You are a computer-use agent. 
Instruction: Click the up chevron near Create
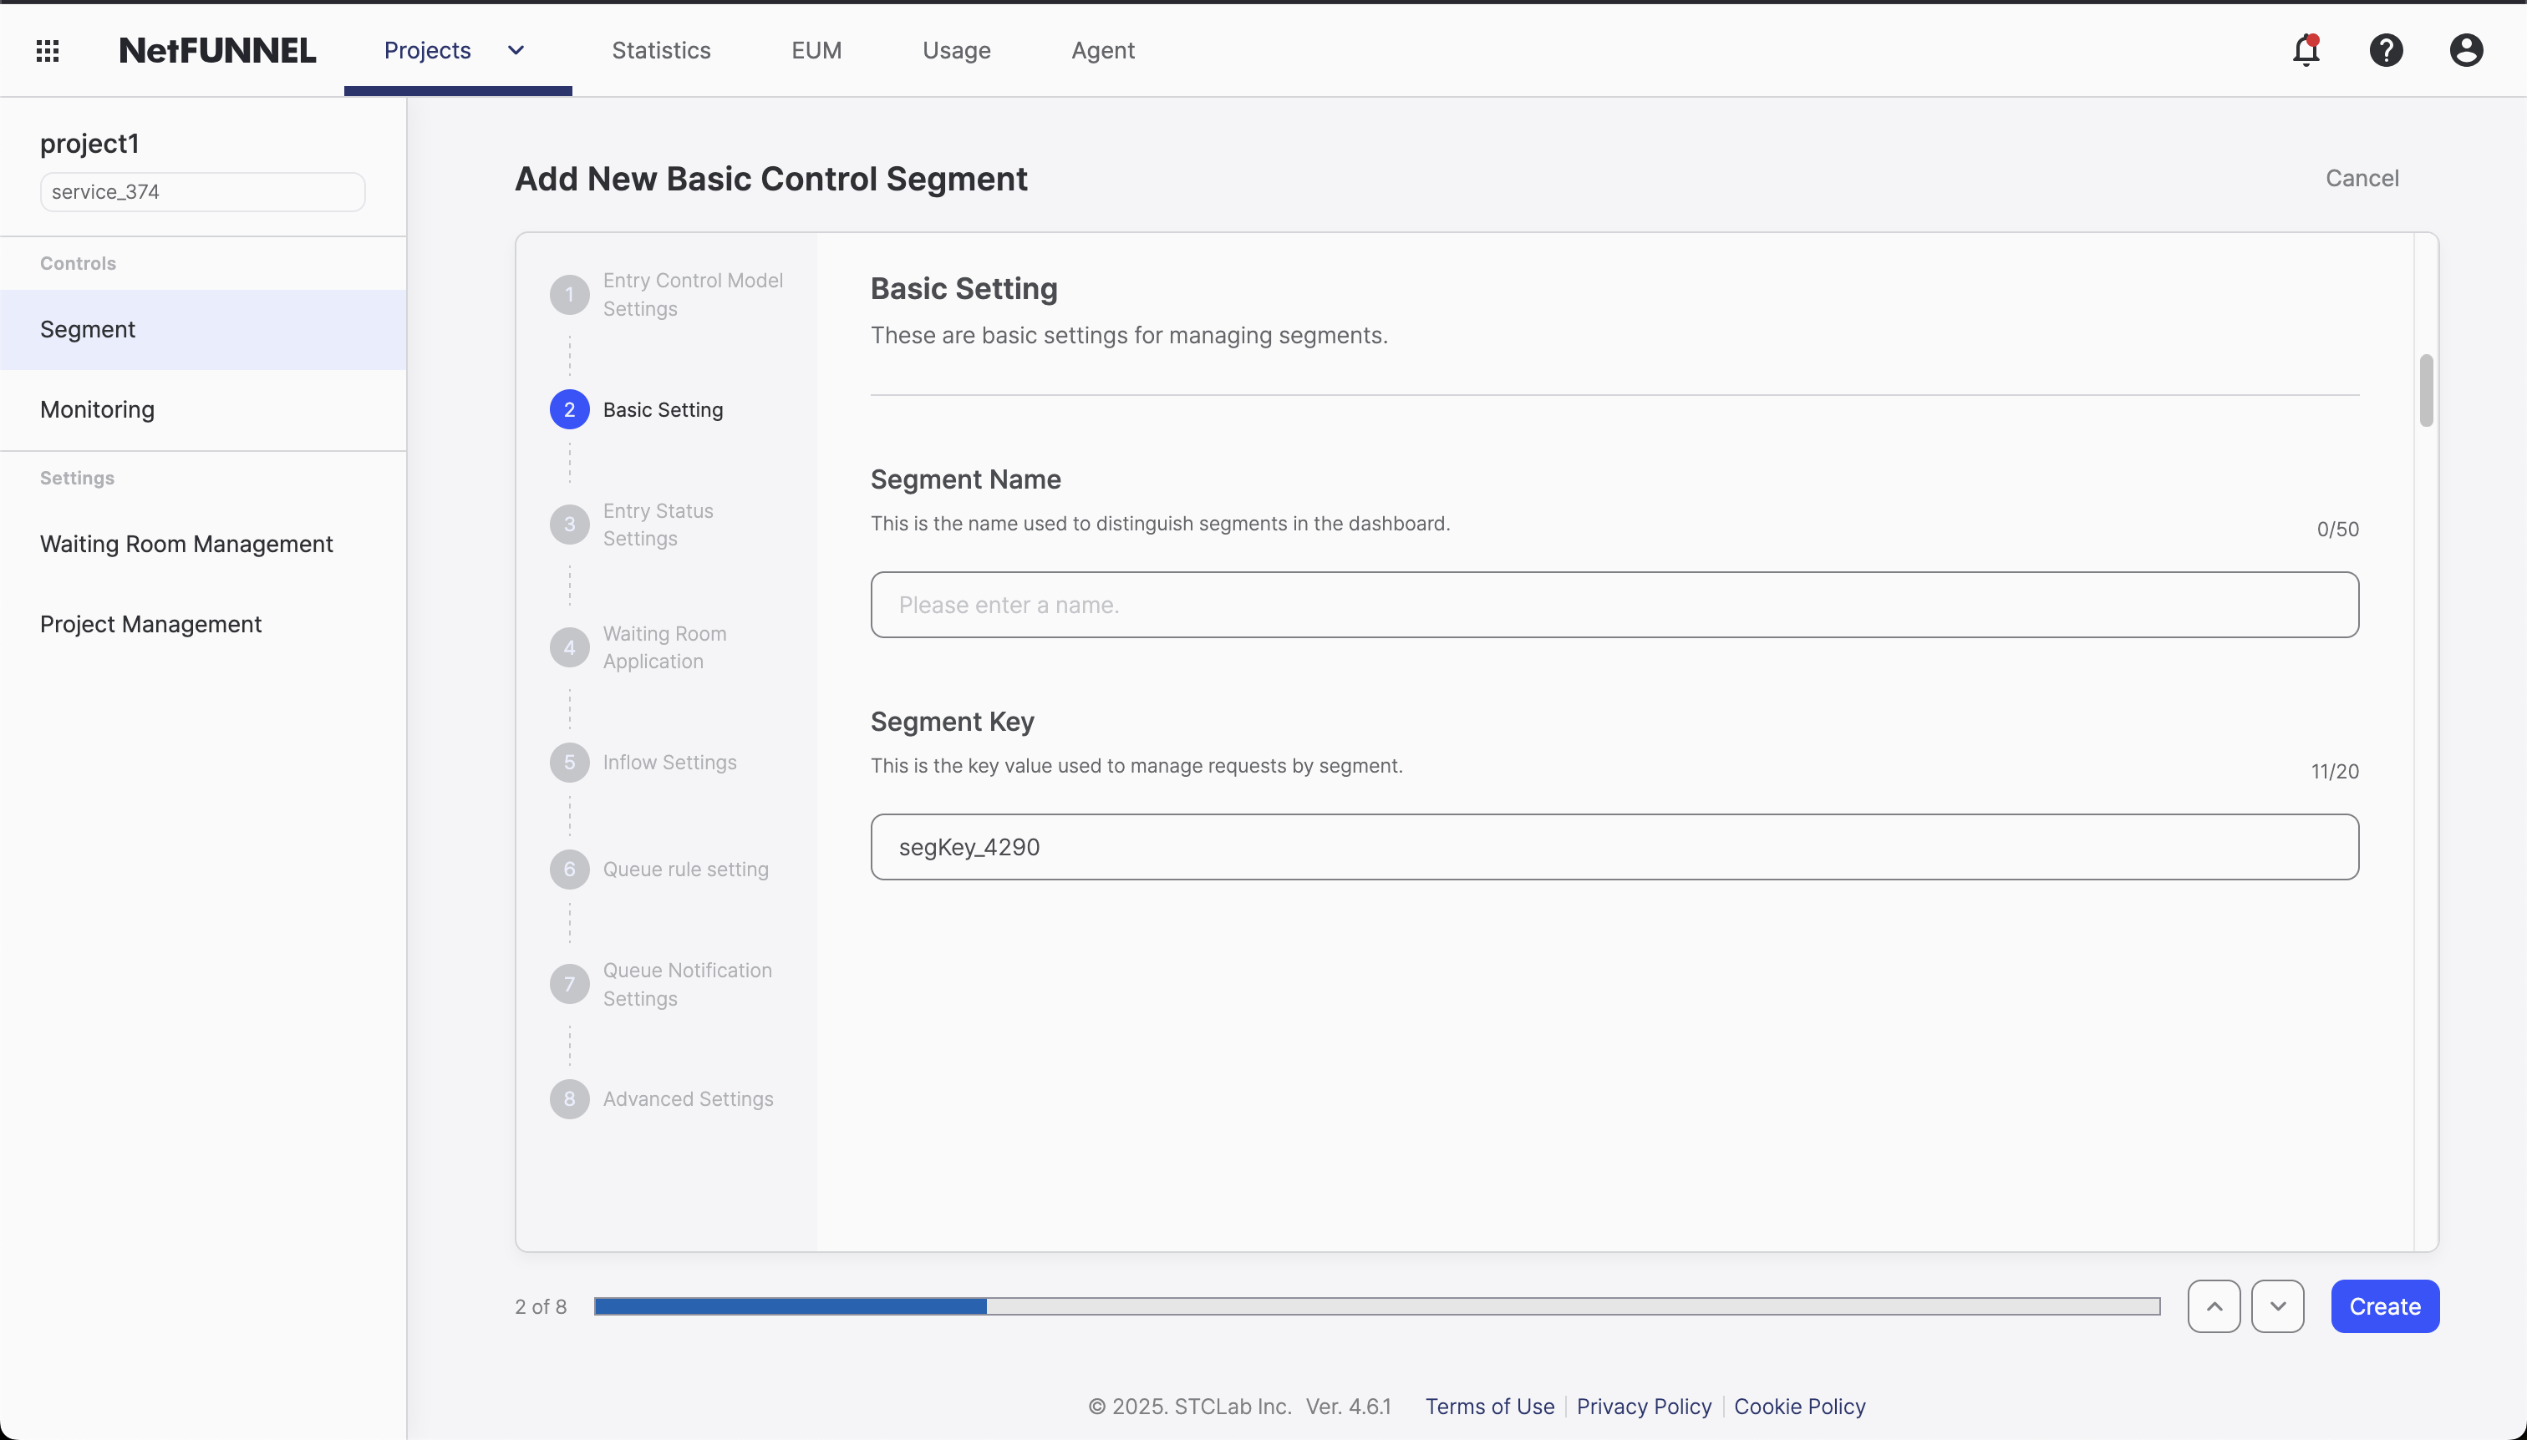[2214, 1306]
